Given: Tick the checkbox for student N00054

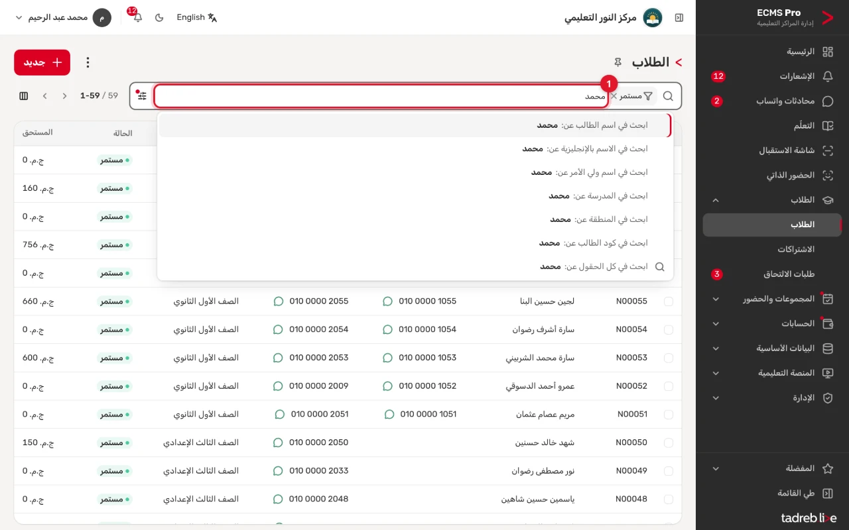Looking at the screenshot, I should point(668,330).
